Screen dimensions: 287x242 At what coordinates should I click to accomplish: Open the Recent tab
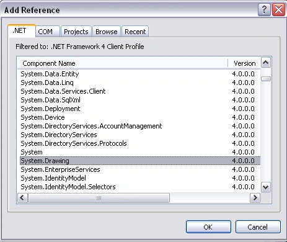click(x=135, y=32)
